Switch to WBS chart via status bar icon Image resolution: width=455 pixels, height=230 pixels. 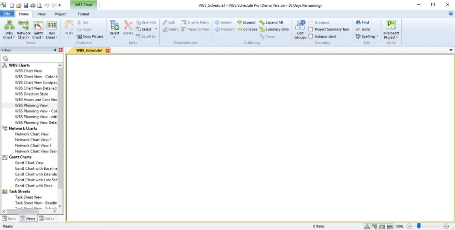tap(367, 226)
